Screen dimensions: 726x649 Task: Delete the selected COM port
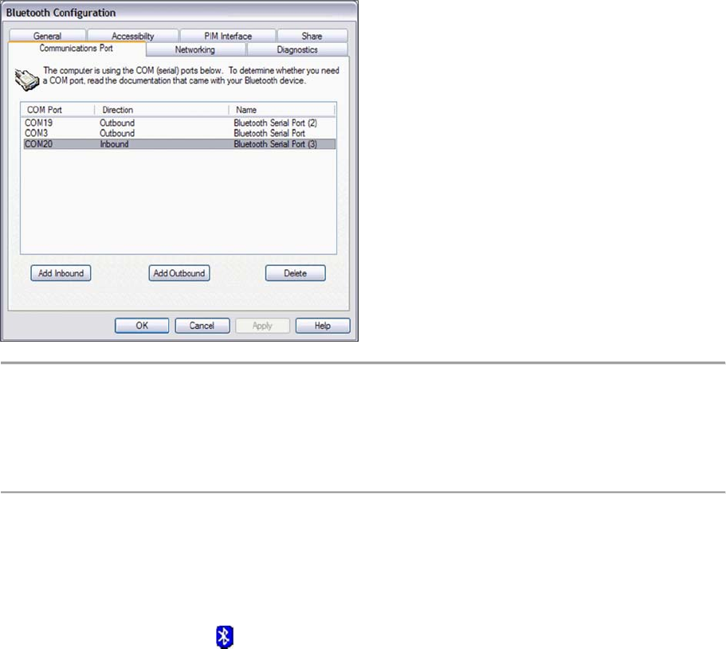[x=296, y=273]
